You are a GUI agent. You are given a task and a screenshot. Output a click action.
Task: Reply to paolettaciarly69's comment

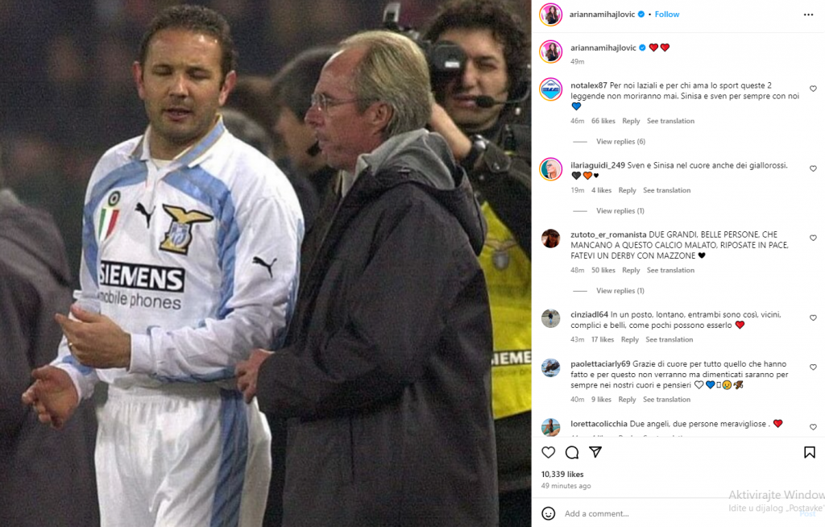click(627, 400)
